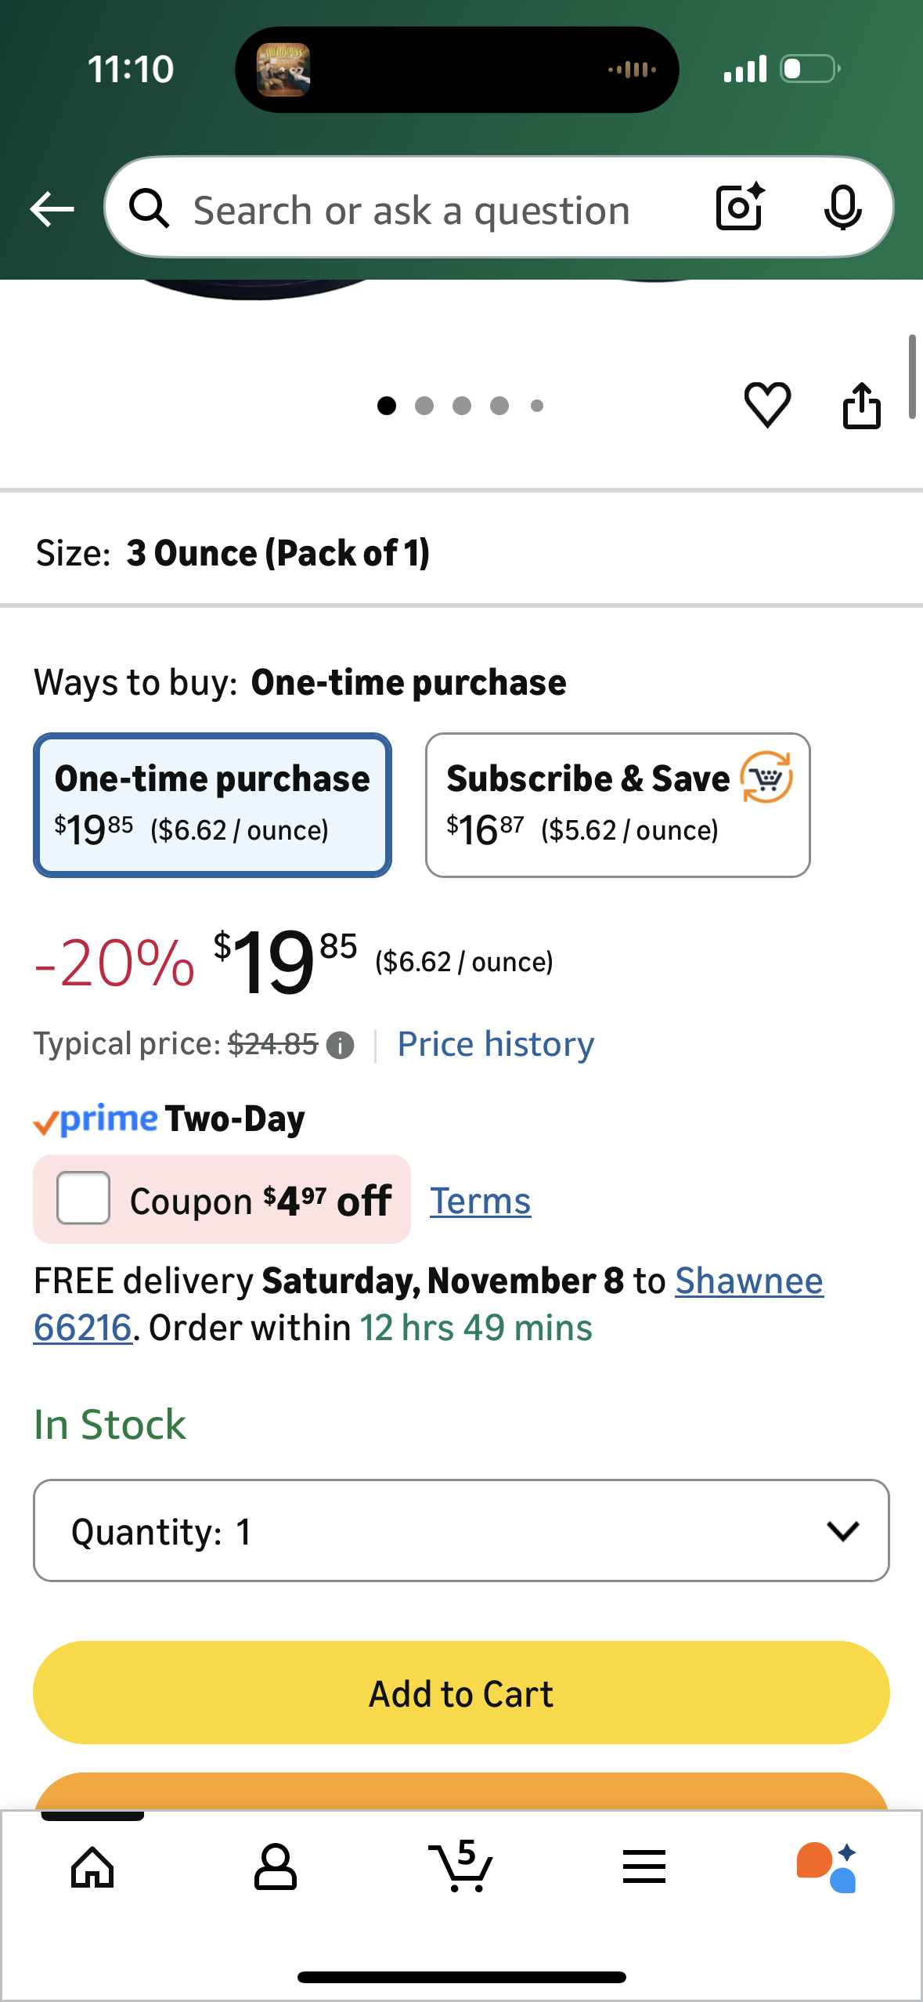Image resolution: width=923 pixels, height=2002 pixels.
Task: Choose Subscribe & Save option
Action: click(x=617, y=804)
